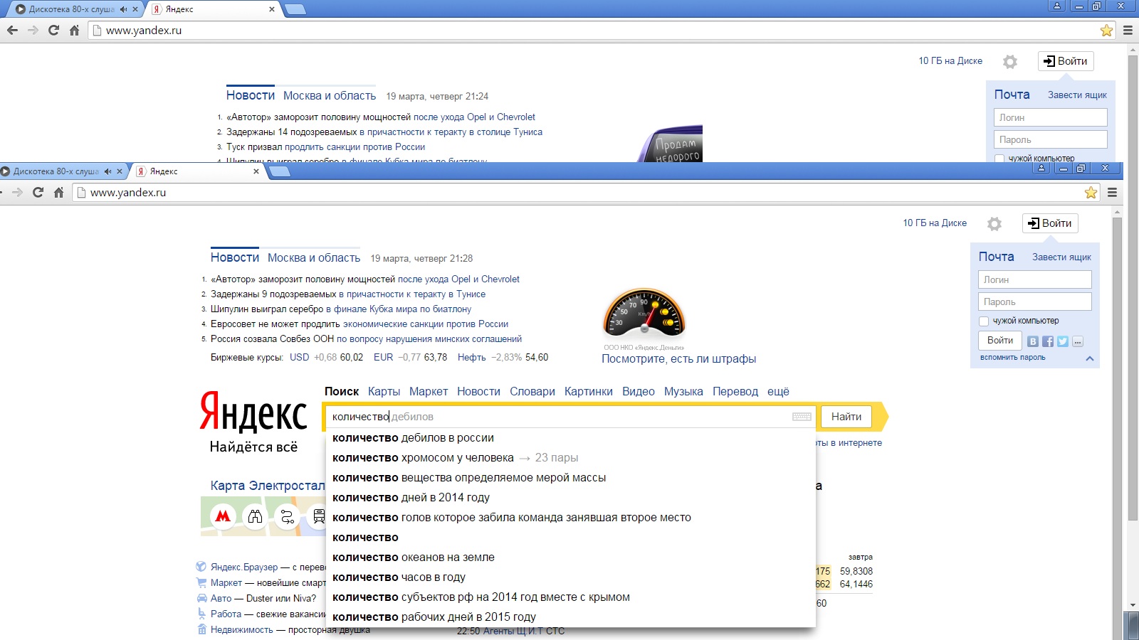Show more social login options
1139x640 pixels.
click(1078, 341)
